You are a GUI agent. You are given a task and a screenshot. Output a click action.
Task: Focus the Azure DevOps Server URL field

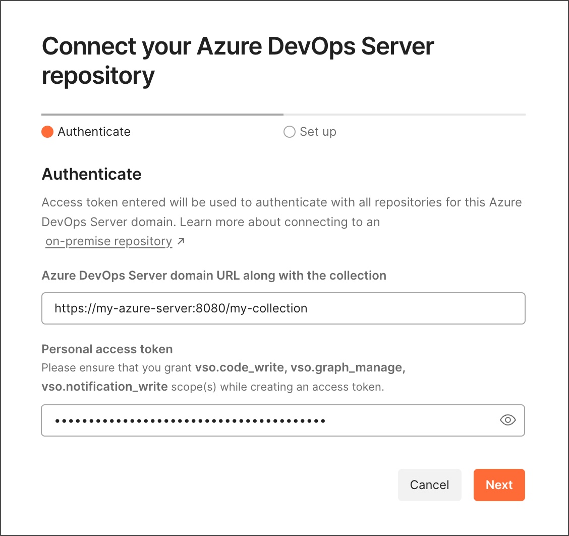(x=283, y=308)
